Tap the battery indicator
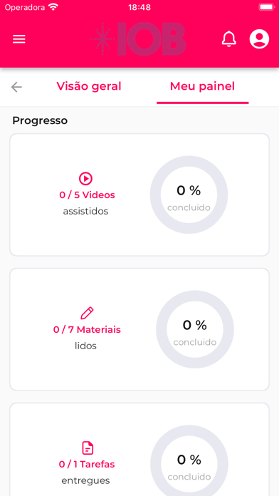This screenshot has width=279, height=496. (266, 7)
